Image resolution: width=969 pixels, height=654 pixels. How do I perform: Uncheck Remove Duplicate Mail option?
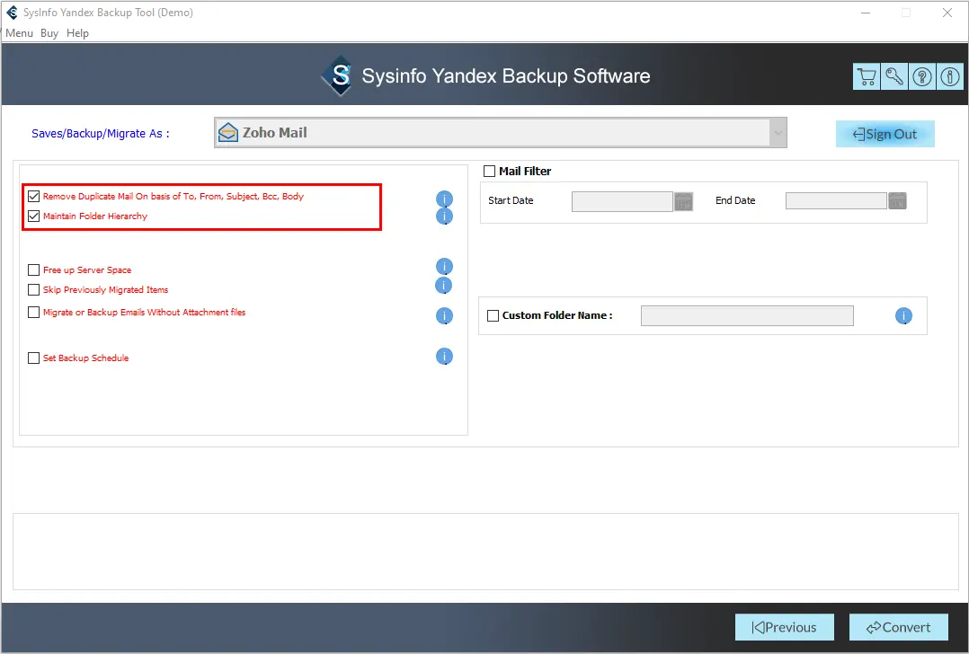[x=34, y=196]
